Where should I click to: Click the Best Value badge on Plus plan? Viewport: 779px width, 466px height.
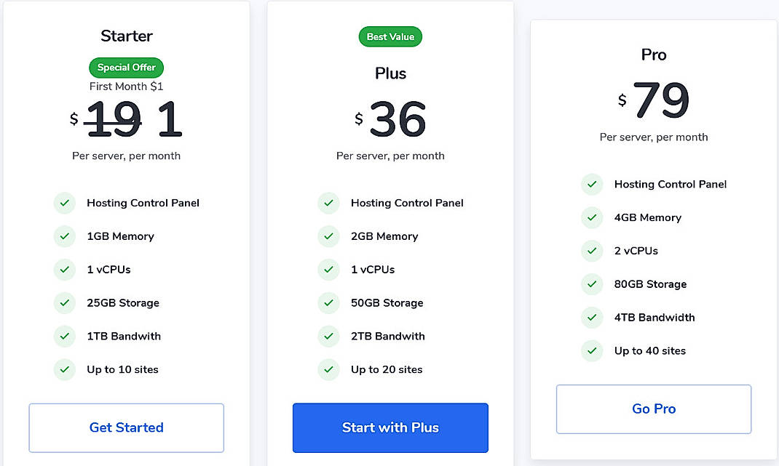[390, 36]
